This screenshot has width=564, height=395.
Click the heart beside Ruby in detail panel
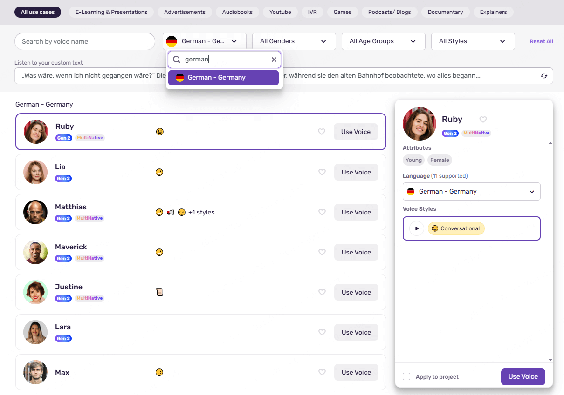pyautogui.click(x=483, y=120)
